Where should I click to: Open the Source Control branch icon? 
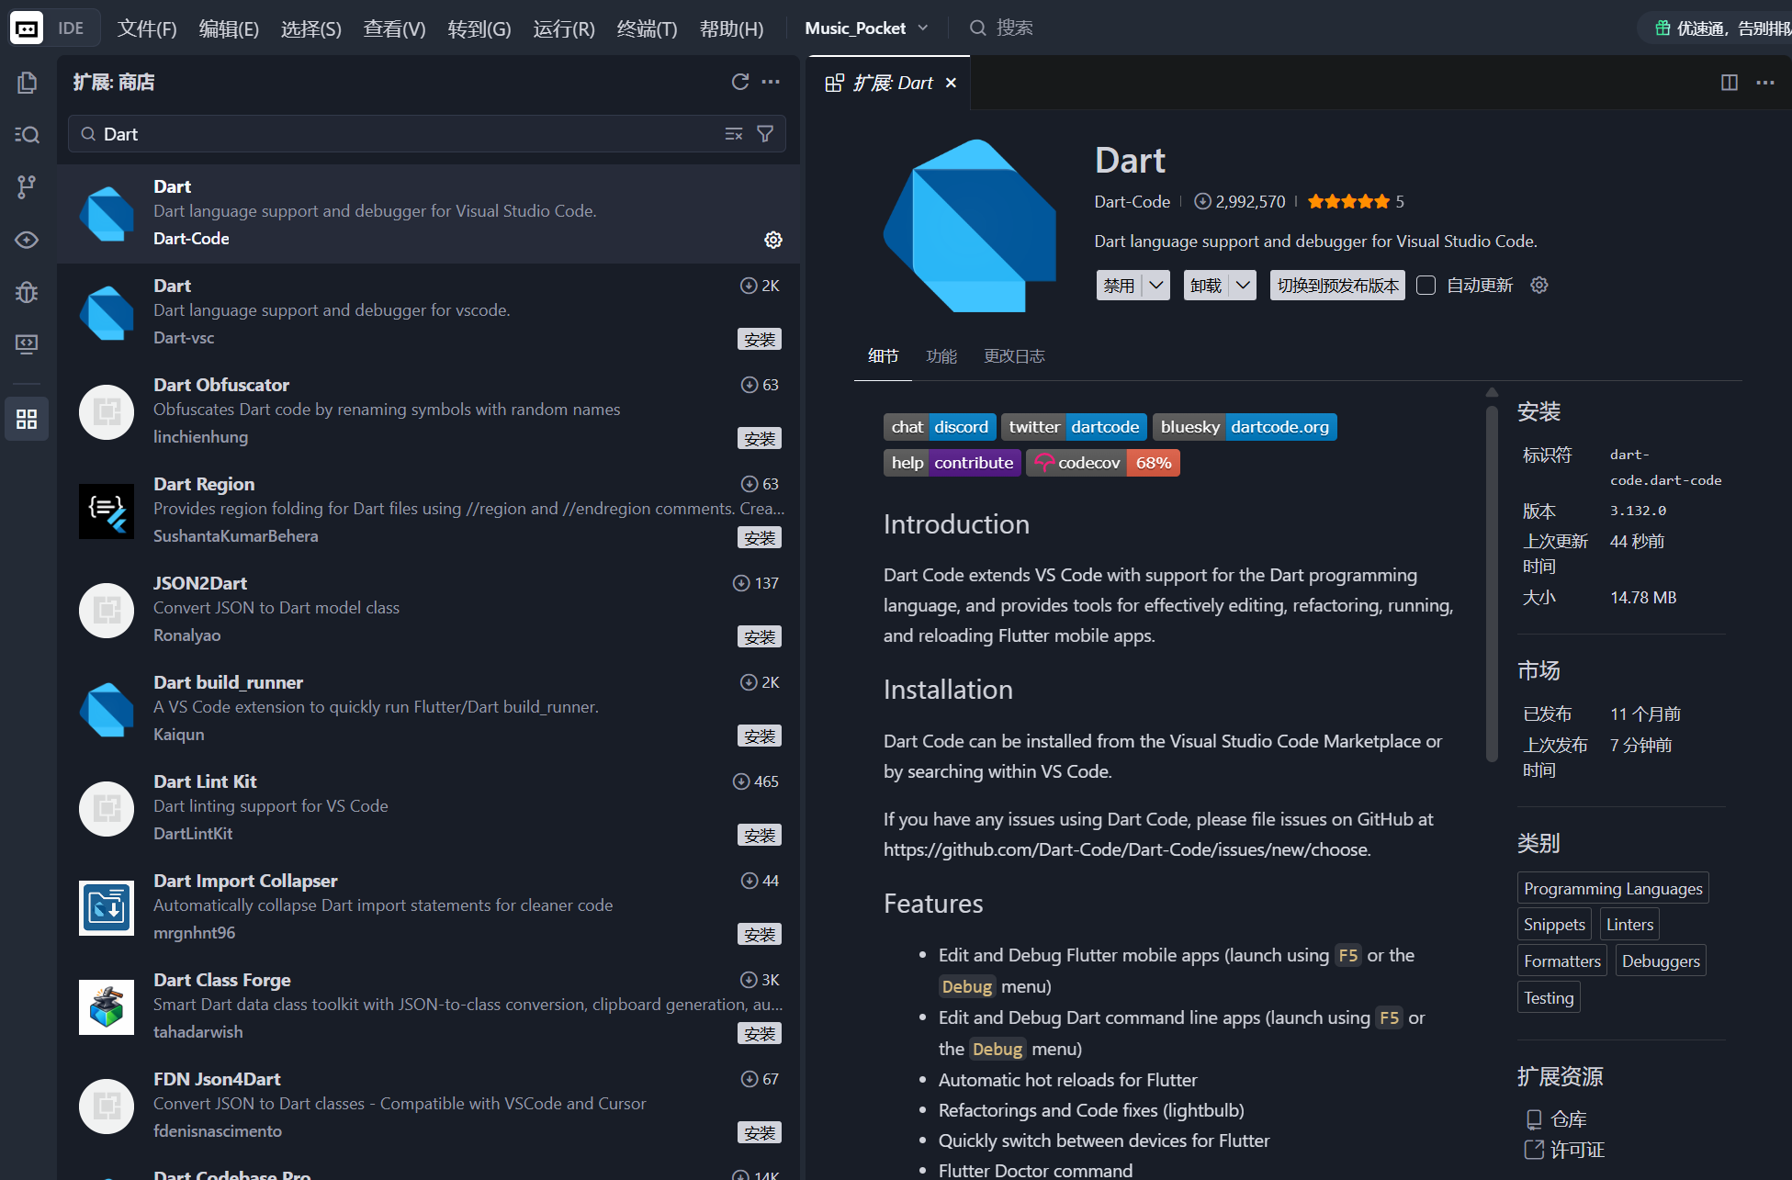pyautogui.click(x=27, y=187)
